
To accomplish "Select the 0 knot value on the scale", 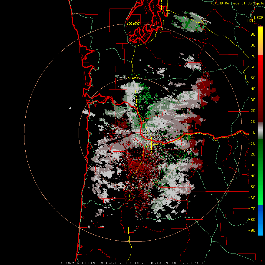I will click(x=254, y=132).
